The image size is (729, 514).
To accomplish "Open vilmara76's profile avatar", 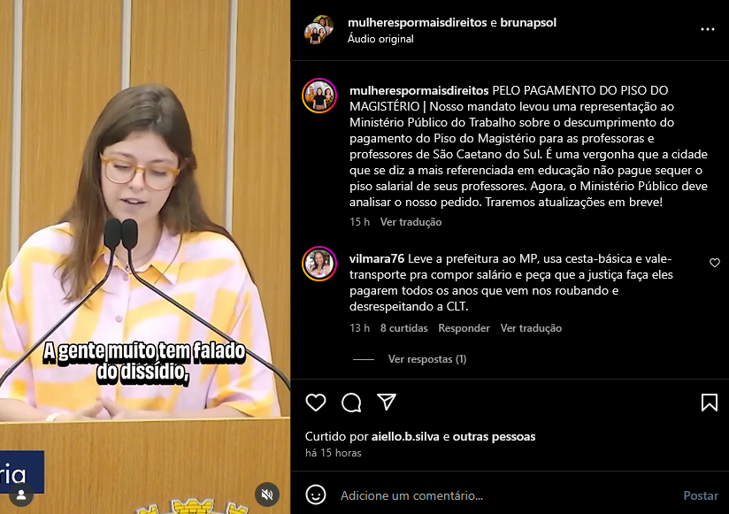I will [x=319, y=264].
